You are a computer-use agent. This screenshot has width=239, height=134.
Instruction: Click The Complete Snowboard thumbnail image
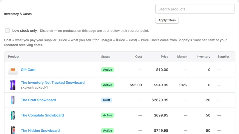pos(13,115)
